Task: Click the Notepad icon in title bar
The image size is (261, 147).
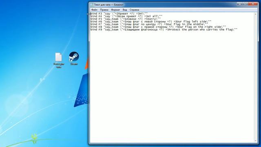Action: pos(92,4)
